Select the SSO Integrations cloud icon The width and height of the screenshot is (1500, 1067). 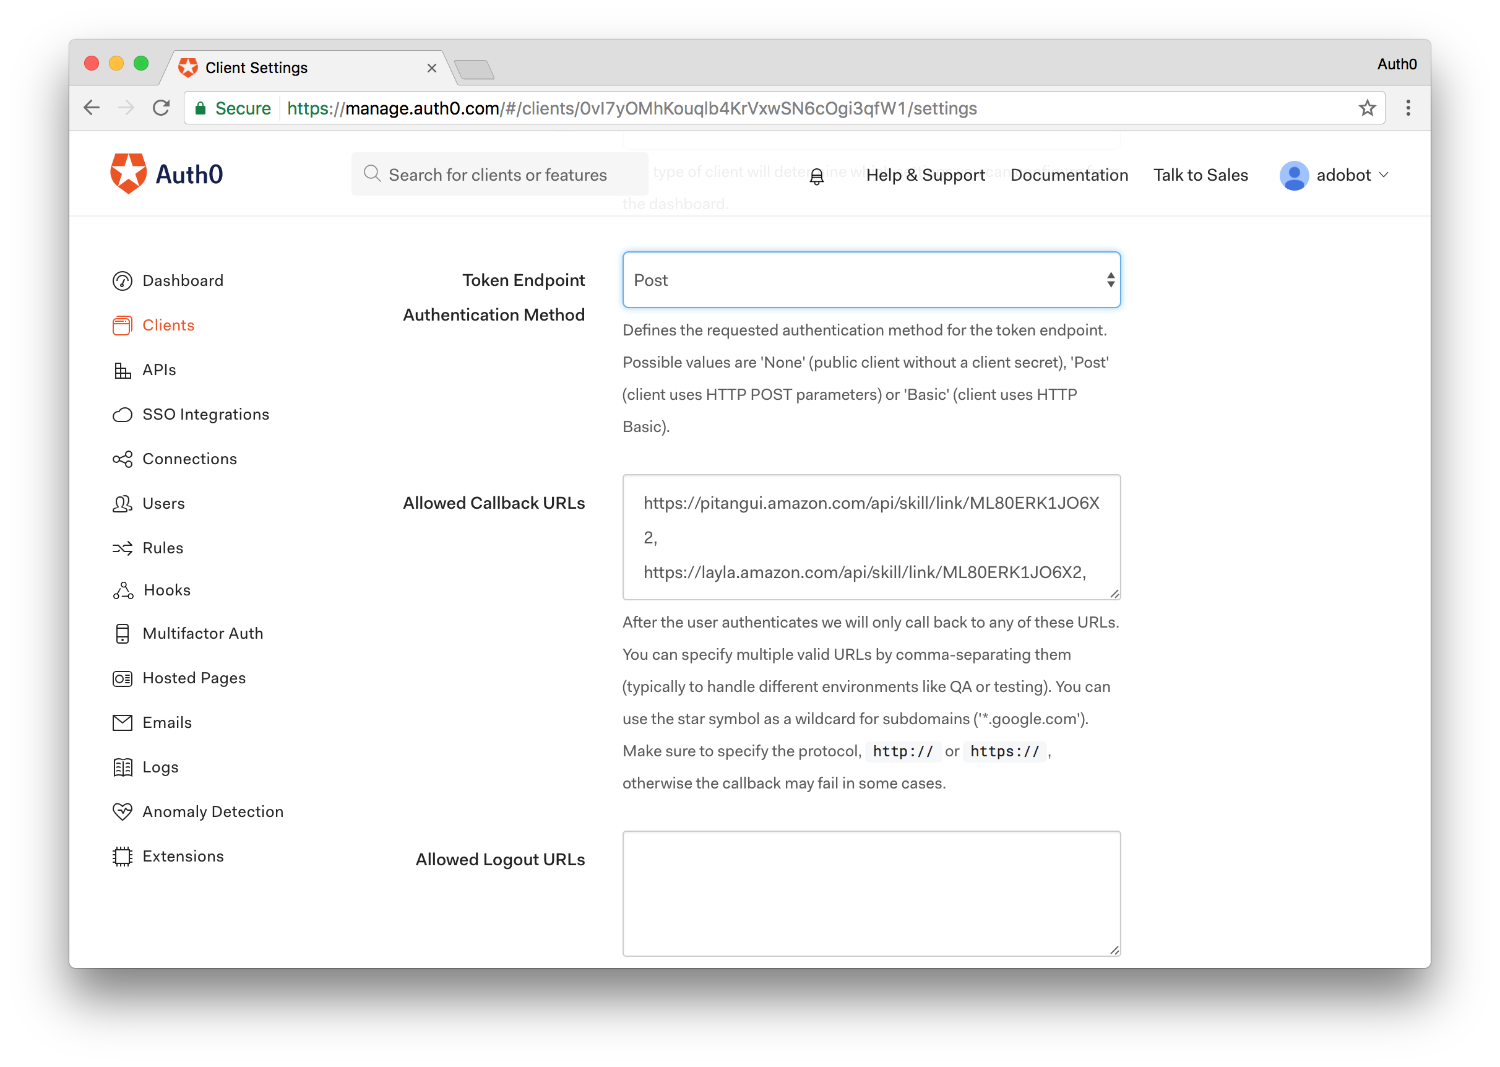(x=122, y=415)
